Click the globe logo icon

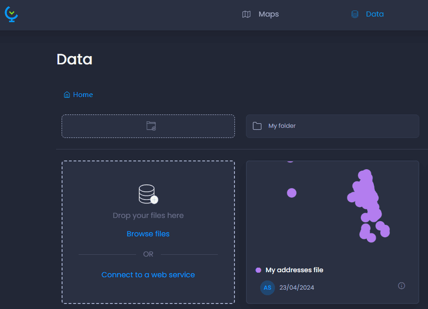pyautogui.click(x=11, y=14)
